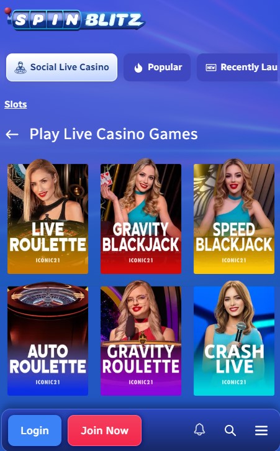
Task: Click the dealer icon in Social Live Casino
Action: [x=20, y=68]
